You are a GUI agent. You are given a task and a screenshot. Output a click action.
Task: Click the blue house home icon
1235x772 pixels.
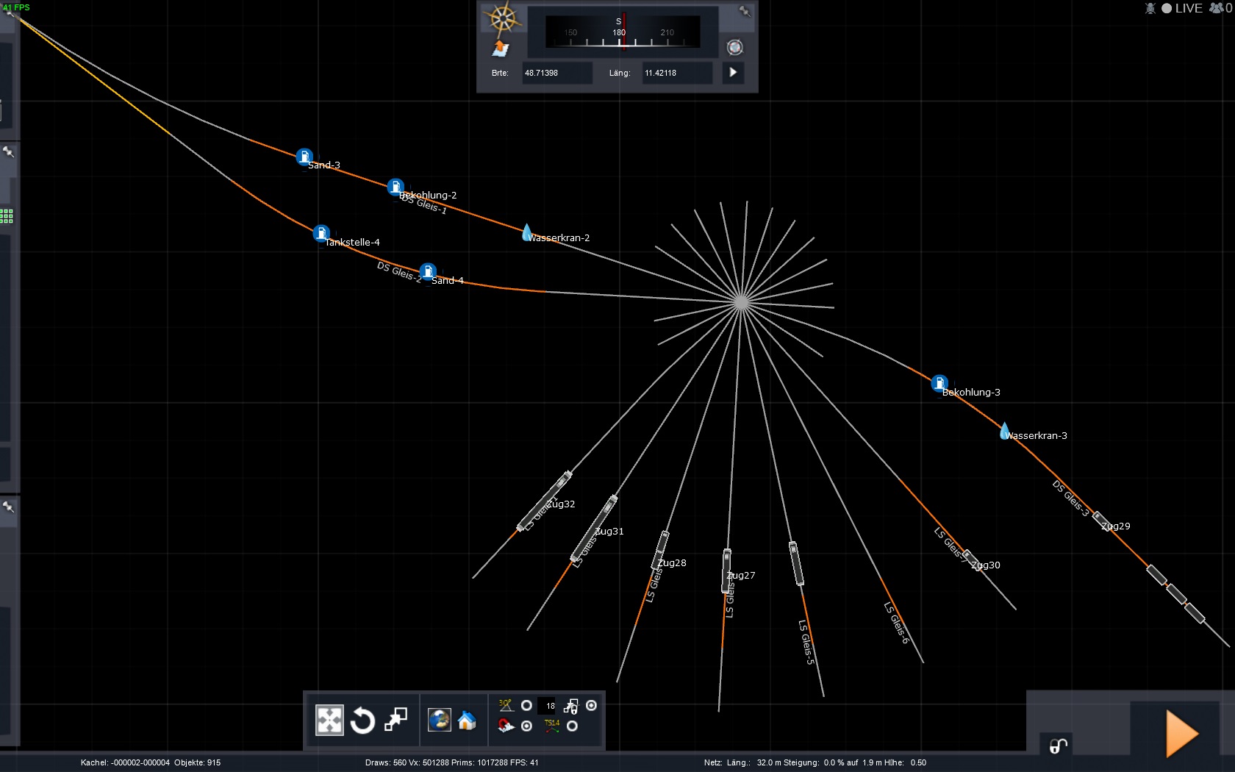click(x=467, y=721)
